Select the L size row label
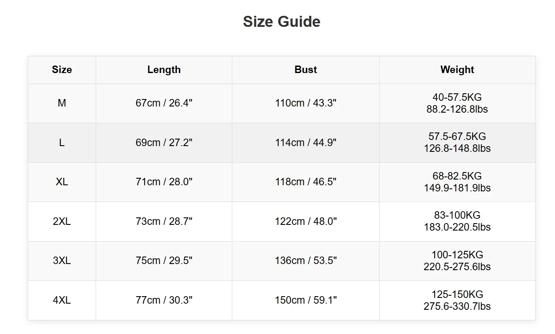Viewport: 555px width, 334px height. [62, 143]
